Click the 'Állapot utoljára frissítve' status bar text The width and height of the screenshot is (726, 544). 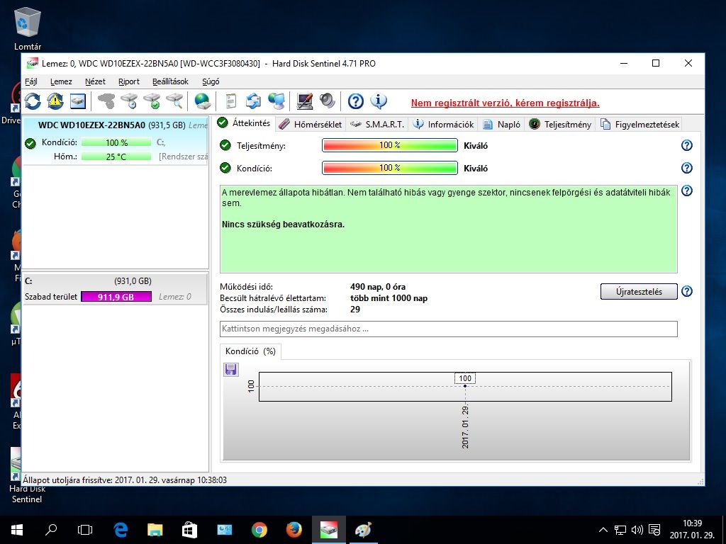tap(125, 480)
